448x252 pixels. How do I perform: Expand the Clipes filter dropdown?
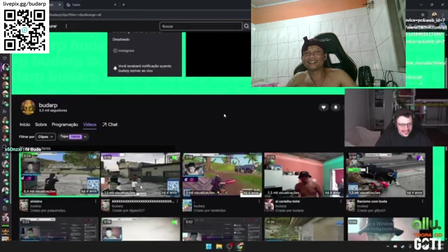point(46,137)
